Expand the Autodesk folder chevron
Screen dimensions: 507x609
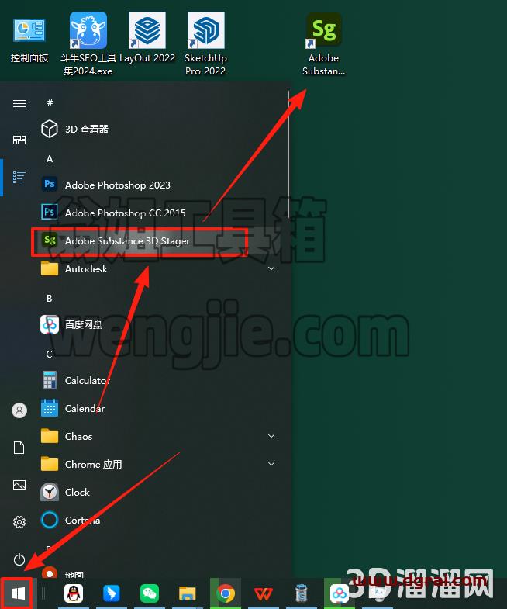271,268
